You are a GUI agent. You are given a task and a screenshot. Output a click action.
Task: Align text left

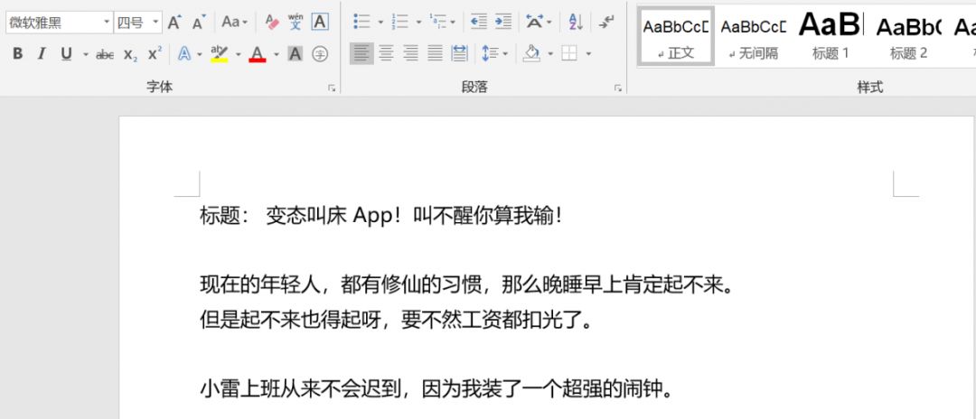(361, 53)
